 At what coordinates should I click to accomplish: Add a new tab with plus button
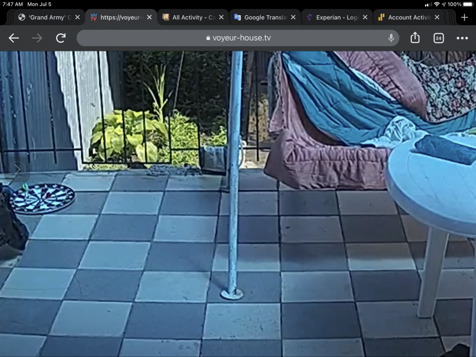[464, 17]
